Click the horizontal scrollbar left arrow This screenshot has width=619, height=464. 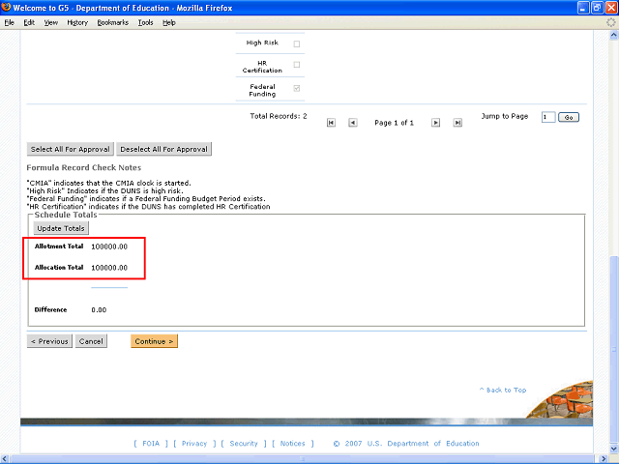[5, 459]
